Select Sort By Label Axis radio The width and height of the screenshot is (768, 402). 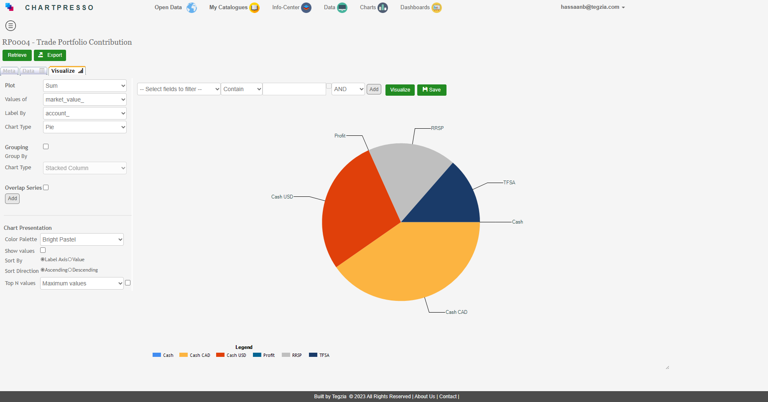43,260
